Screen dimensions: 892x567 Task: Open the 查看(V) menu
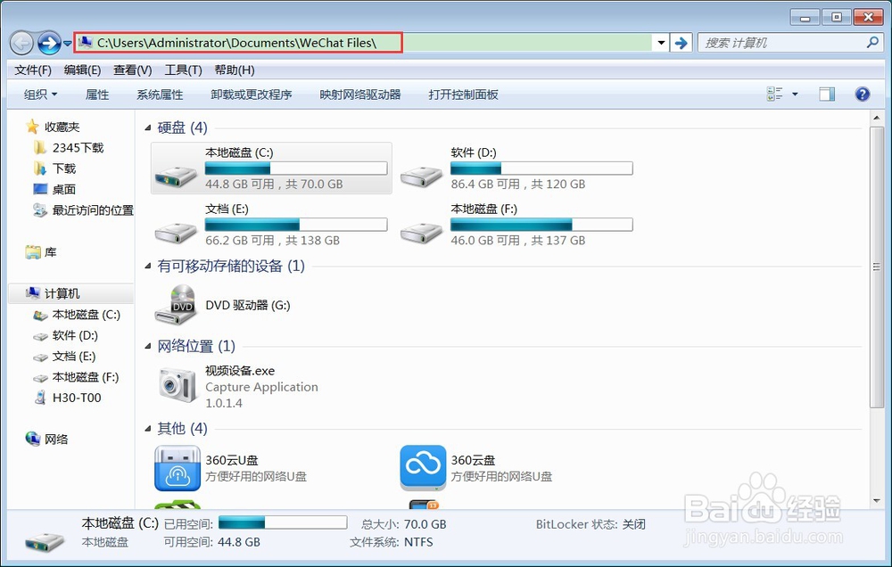coord(133,70)
